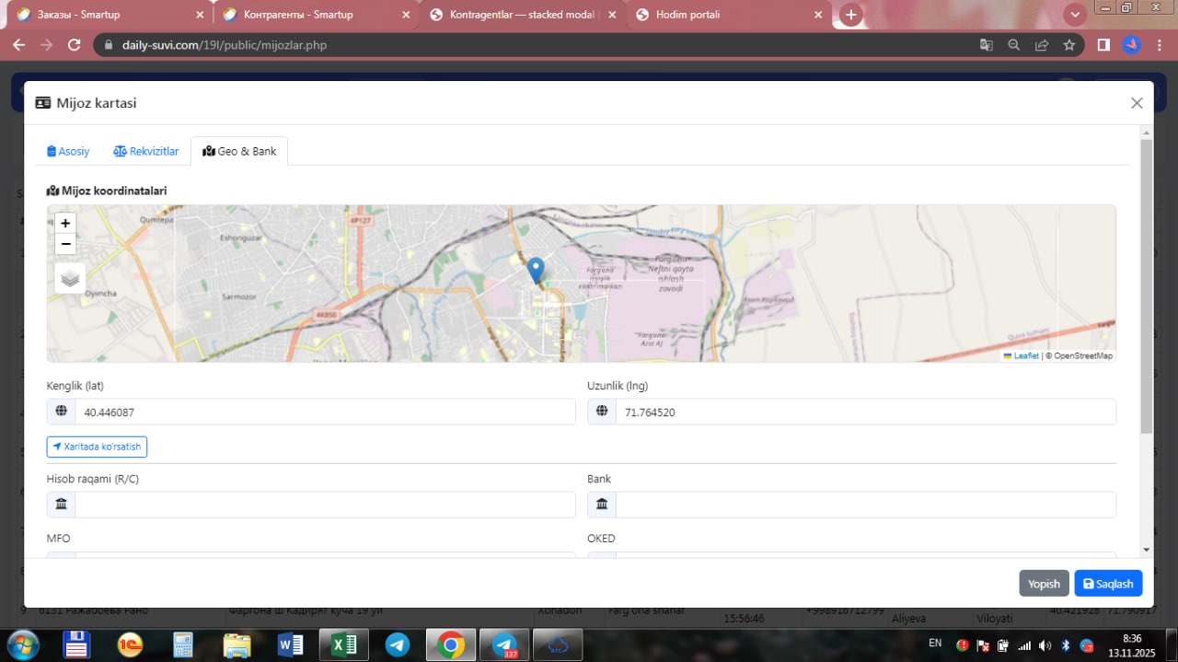Click the Hisob raqami (R/C) field
The width and height of the screenshot is (1178, 662).
[324, 505]
